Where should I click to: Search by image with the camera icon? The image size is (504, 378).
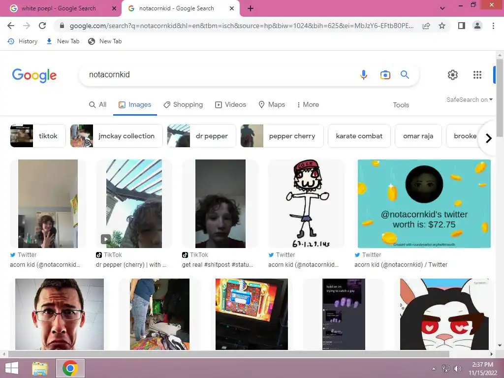[x=385, y=75]
